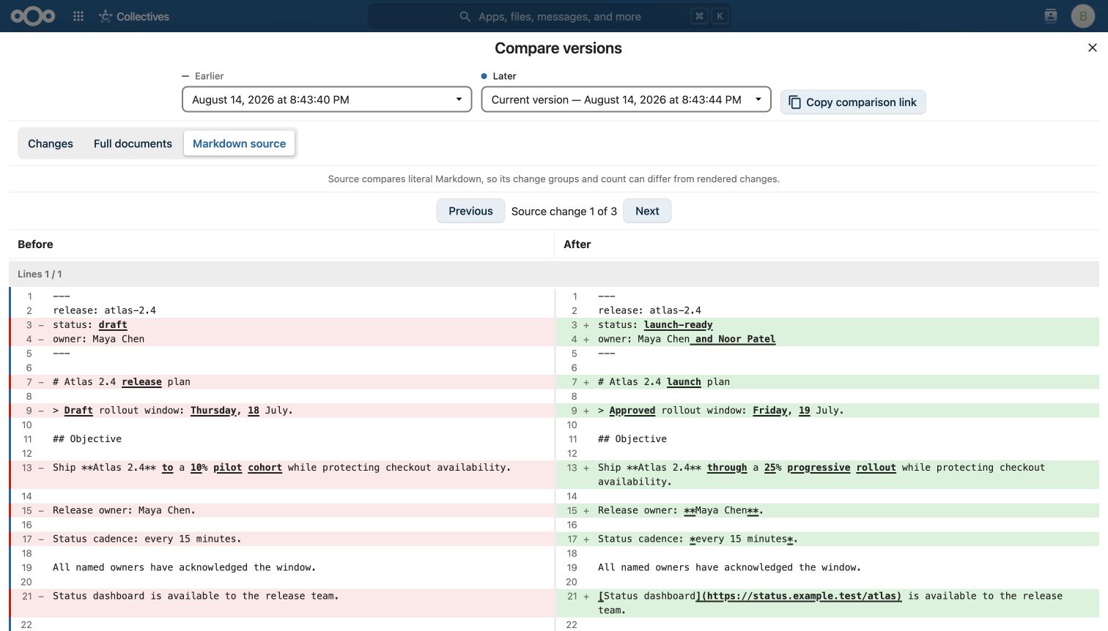Switch to the Full documents tab

pyautogui.click(x=133, y=143)
